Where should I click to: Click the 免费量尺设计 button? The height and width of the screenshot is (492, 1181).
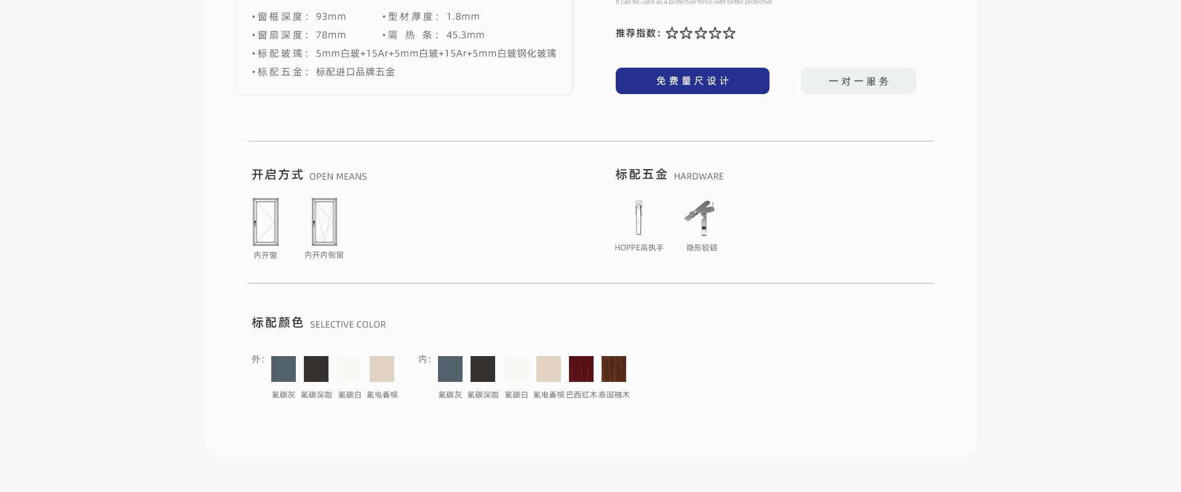692,81
